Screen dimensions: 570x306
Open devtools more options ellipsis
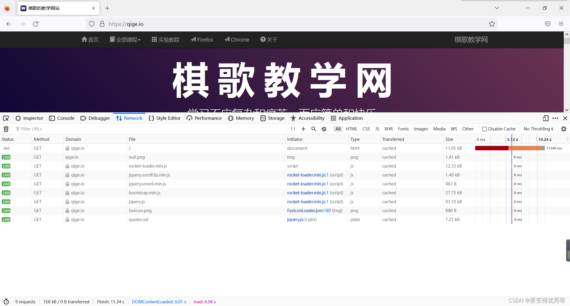[x=555, y=118]
